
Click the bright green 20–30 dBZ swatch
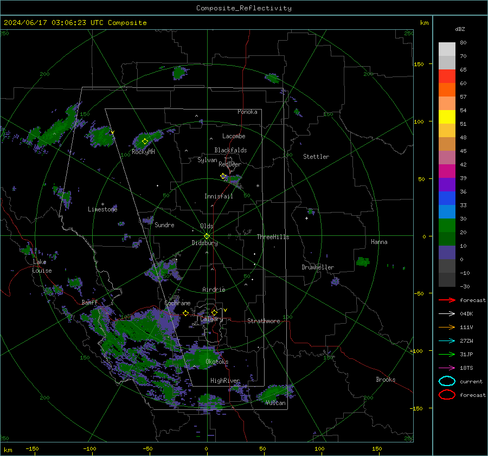(x=447, y=226)
